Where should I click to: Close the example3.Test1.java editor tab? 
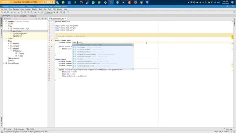66,18
